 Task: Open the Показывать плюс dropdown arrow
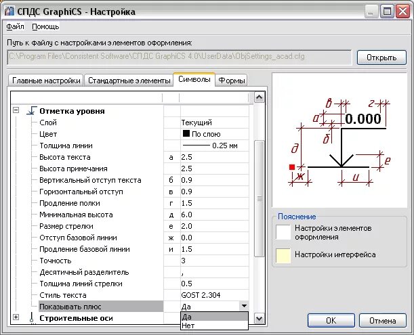point(244,306)
